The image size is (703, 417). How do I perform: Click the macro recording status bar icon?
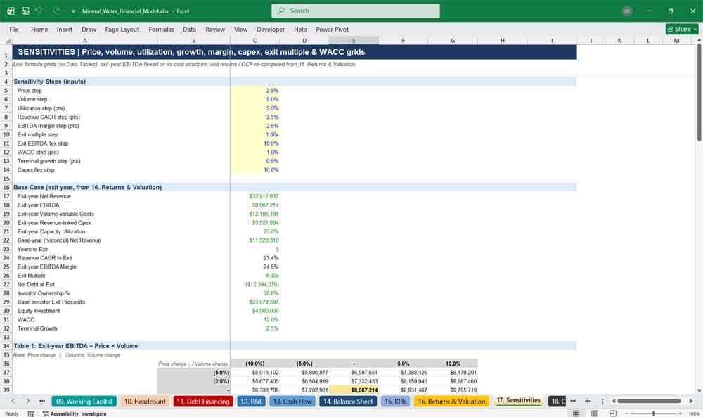[x=31, y=413]
